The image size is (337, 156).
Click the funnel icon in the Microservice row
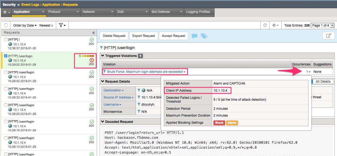click(x=139, y=112)
